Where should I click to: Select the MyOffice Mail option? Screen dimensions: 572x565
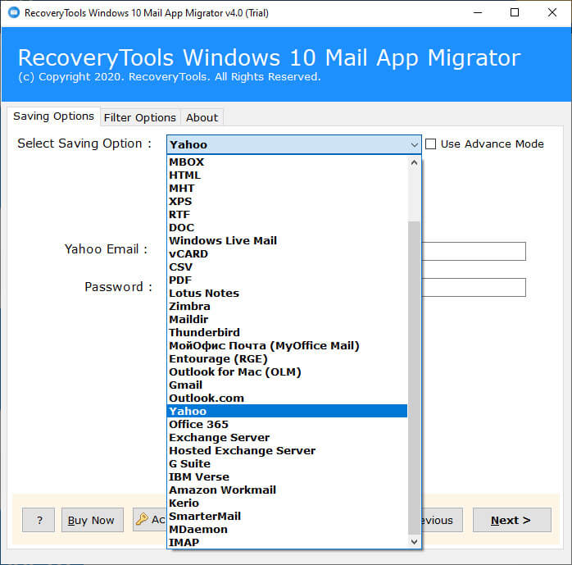pyautogui.click(x=287, y=346)
